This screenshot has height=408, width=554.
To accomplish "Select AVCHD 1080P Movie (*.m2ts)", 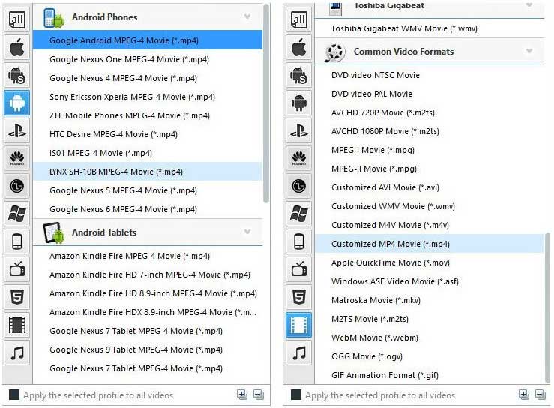I will click(x=430, y=131).
